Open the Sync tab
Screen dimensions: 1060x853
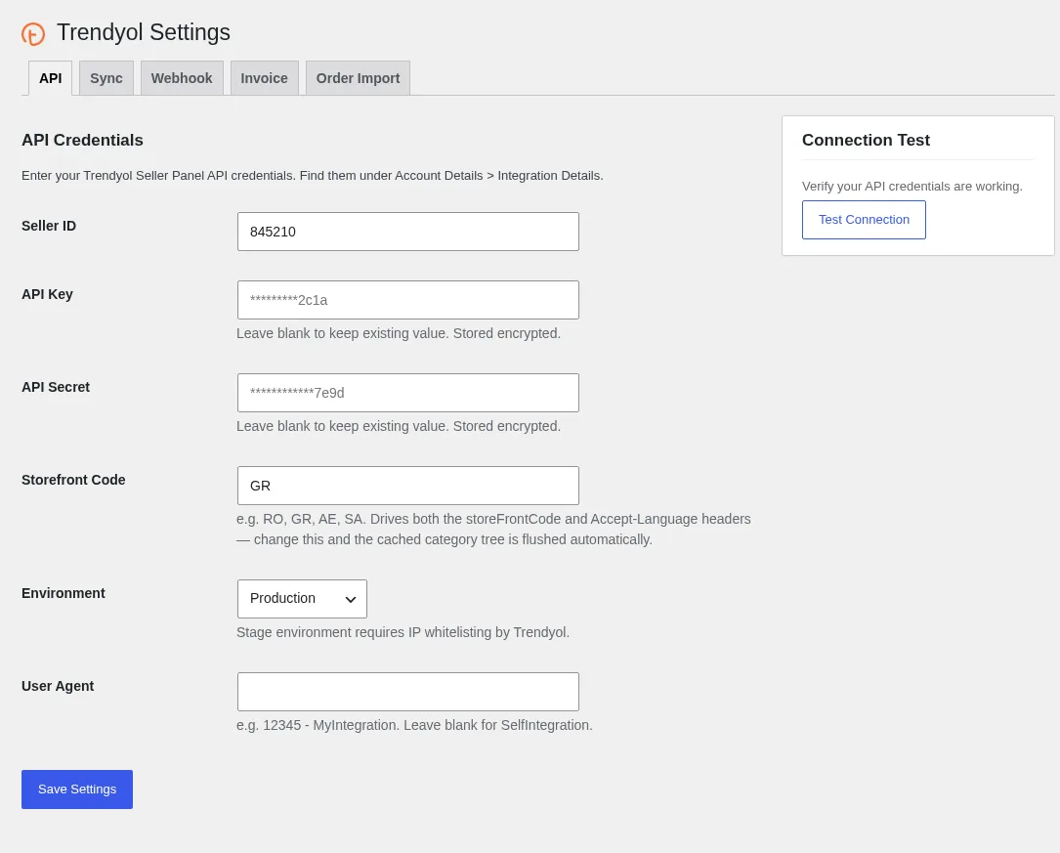(106, 78)
